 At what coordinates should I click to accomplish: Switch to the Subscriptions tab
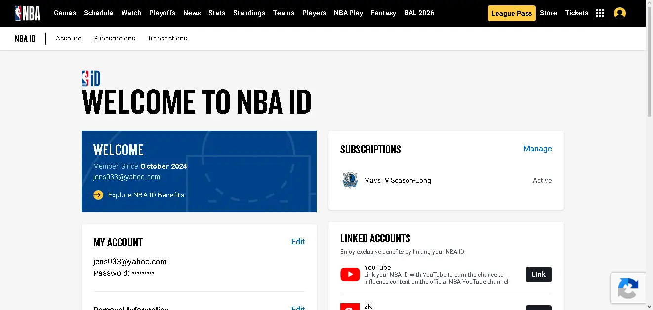[114, 38]
